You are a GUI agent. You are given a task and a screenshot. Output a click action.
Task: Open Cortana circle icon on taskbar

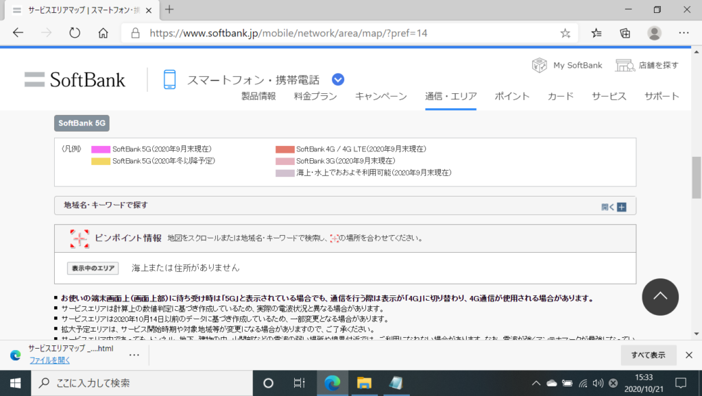point(268,383)
